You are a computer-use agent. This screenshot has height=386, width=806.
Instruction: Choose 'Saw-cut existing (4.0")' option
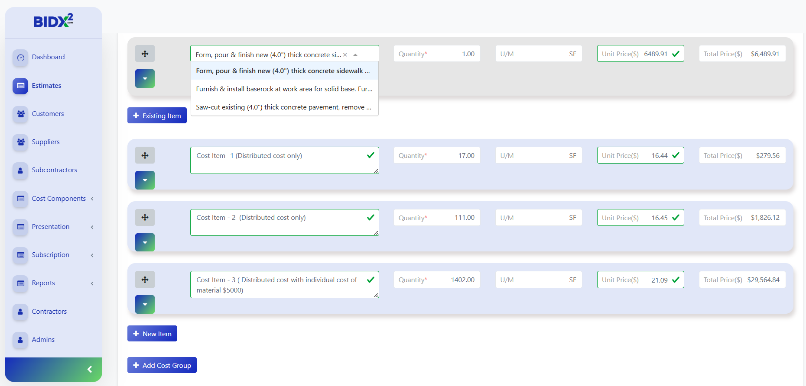click(x=284, y=107)
